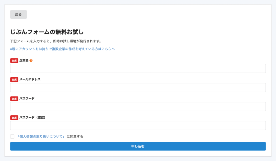
Task: Focus the メールアドレス input field
Action: click(x=138, y=88)
